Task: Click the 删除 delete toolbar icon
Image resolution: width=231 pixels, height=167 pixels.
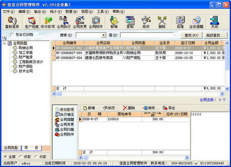Action: 162,22
